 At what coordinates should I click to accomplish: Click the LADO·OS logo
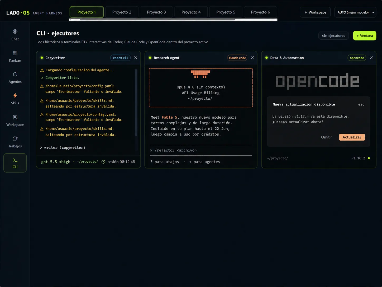pos(18,13)
